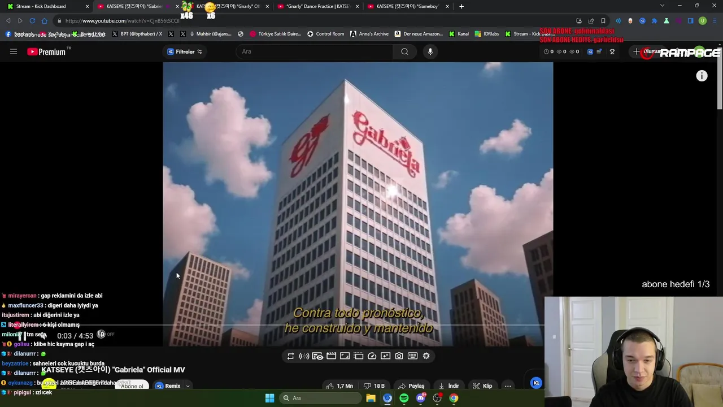The image size is (723, 407).
Task: Click the floating blue IQ button
Action: coord(537,383)
